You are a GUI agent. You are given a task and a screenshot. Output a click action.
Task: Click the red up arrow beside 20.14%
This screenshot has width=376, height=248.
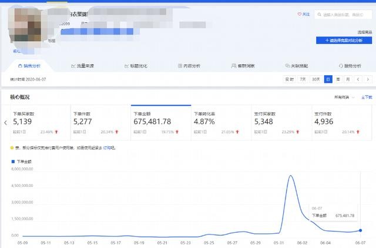tap(358, 132)
